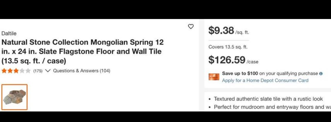Click the first orange rating star

click(4, 71)
